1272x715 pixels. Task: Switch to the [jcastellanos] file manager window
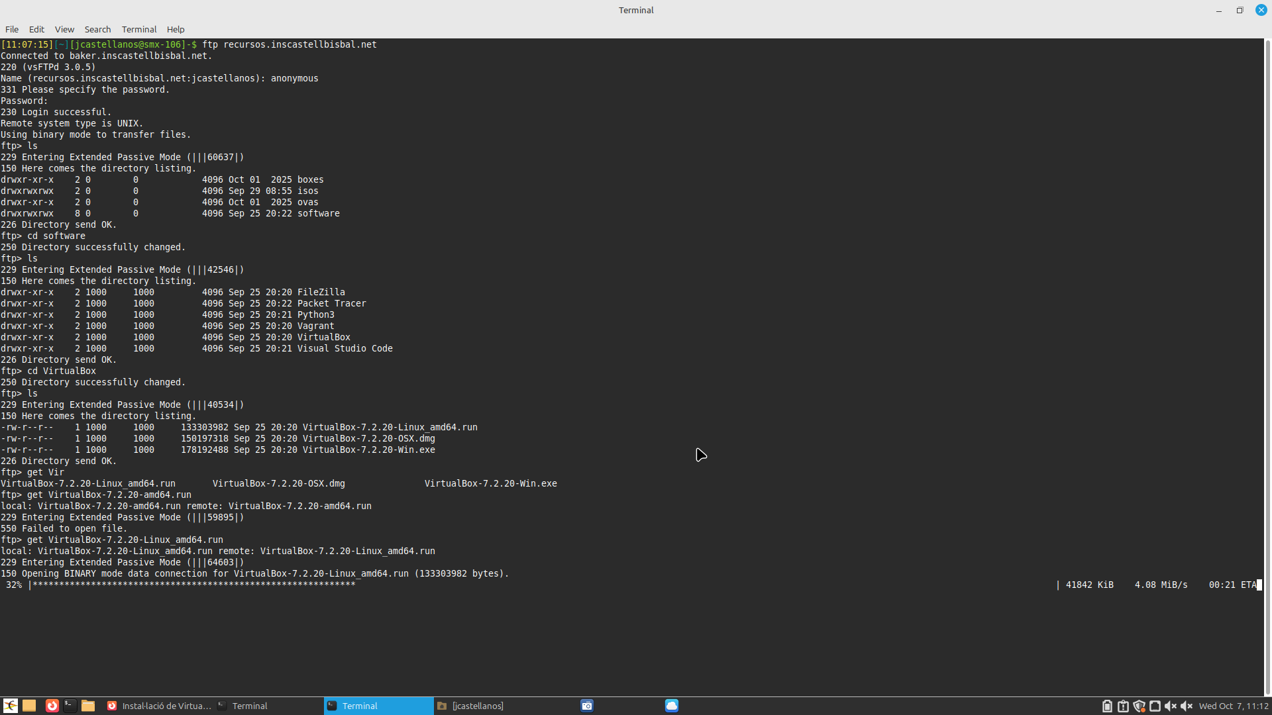tap(488, 706)
